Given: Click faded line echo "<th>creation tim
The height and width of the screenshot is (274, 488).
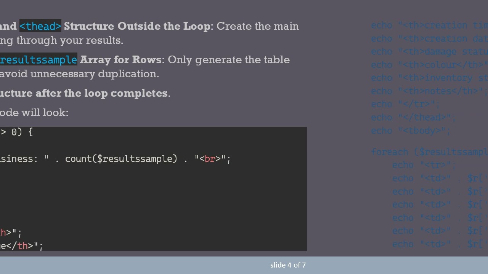Looking at the screenshot, I should coord(429,25).
